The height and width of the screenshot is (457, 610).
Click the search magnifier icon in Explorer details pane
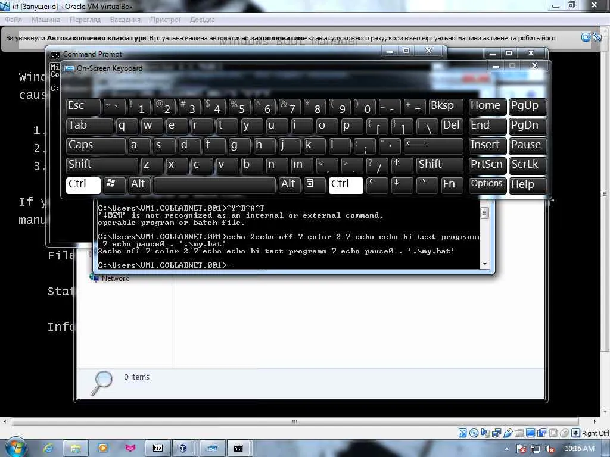point(102,383)
